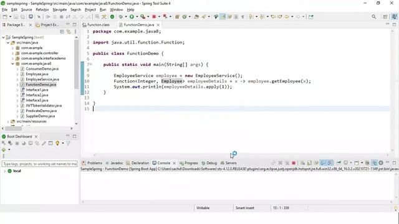Expand the src/main/resources folder
399x224 pixels.
point(8,121)
